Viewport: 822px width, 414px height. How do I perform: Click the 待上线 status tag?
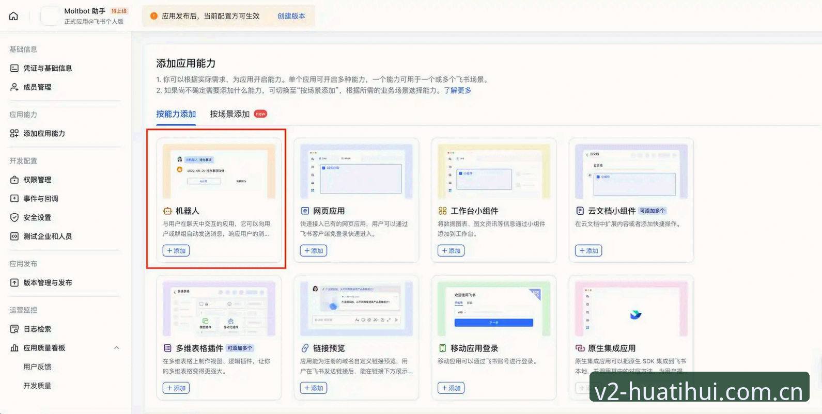coord(119,11)
